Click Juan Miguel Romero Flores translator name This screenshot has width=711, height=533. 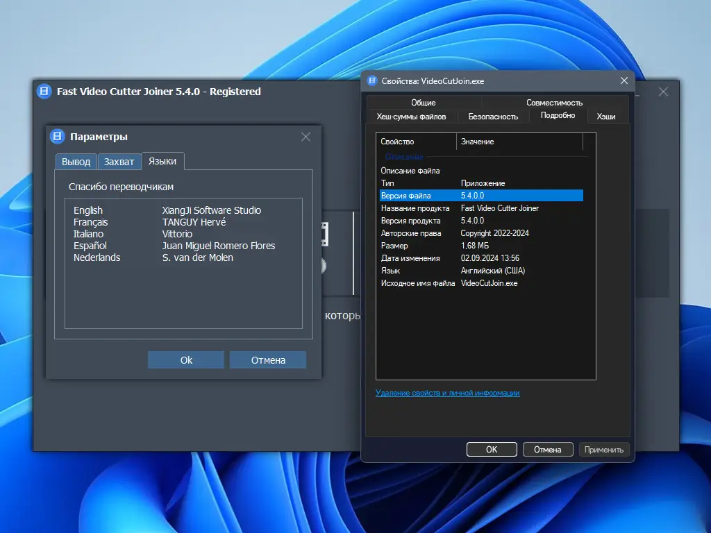pos(219,246)
